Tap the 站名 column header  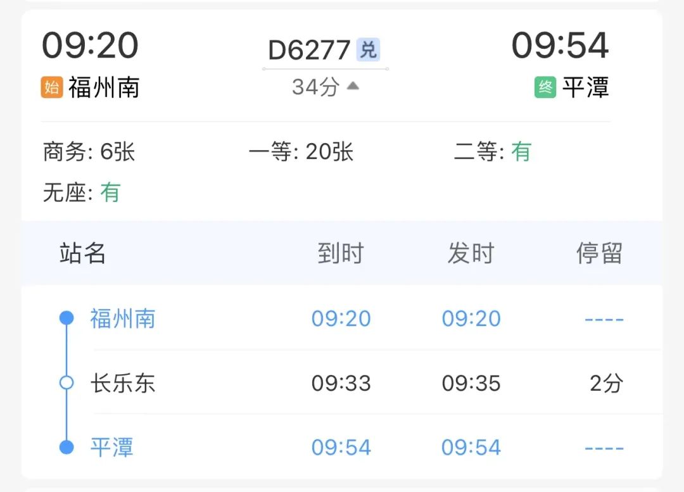point(82,253)
